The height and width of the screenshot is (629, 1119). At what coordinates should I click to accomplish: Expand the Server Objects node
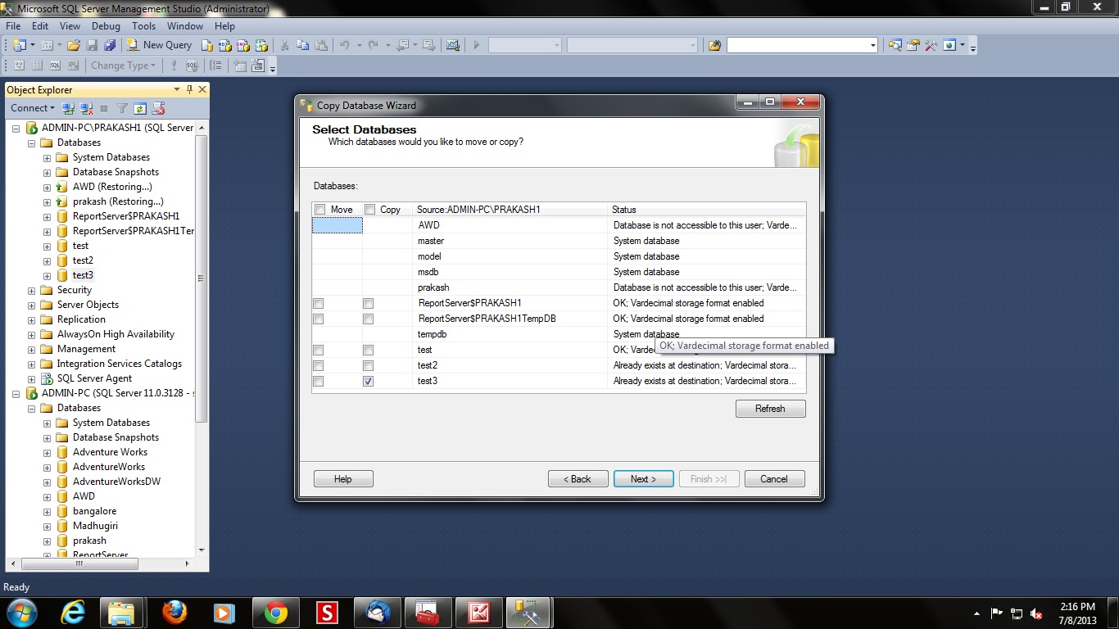tap(31, 305)
